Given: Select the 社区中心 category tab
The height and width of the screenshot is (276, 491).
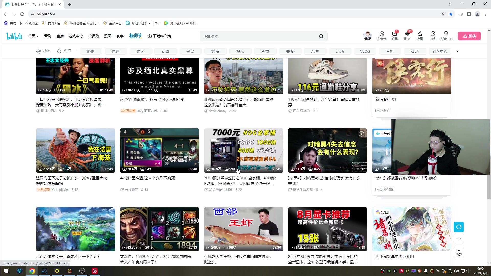Looking at the screenshot, I should pos(440,51).
